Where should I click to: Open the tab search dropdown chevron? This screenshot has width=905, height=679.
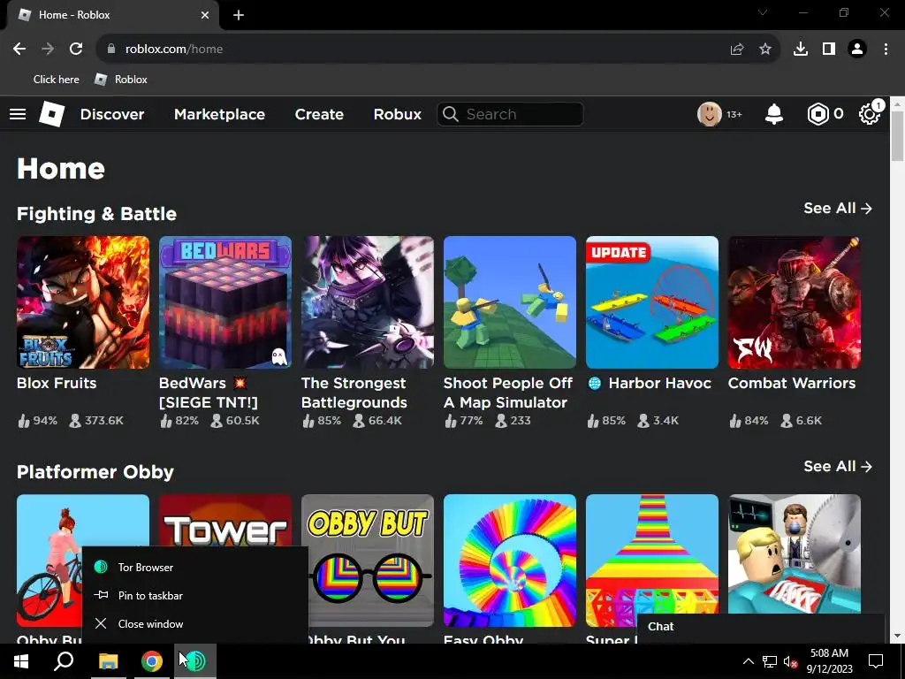[763, 12]
